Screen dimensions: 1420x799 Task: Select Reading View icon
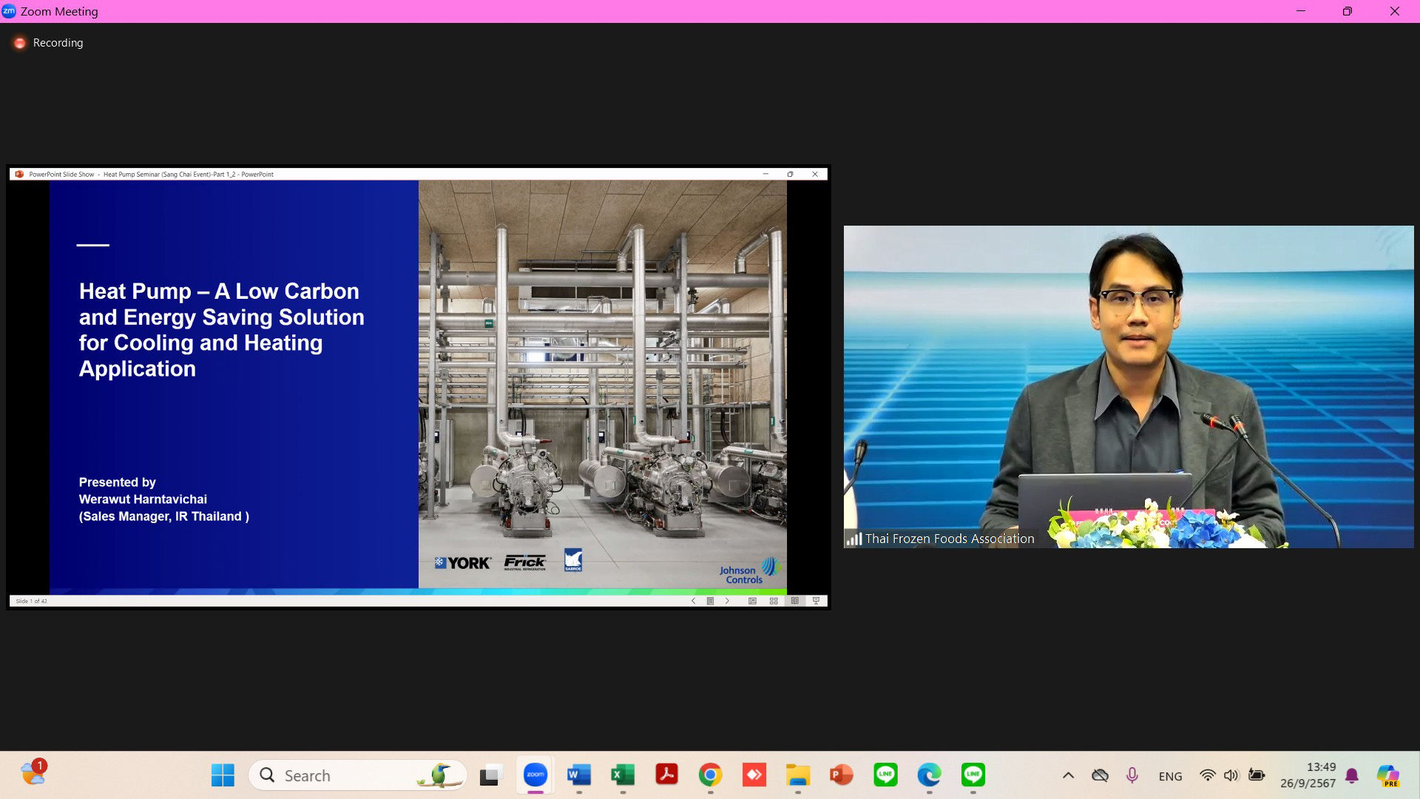click(795, 601)
